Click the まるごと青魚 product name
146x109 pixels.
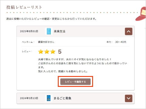click(x=62, y=98)
